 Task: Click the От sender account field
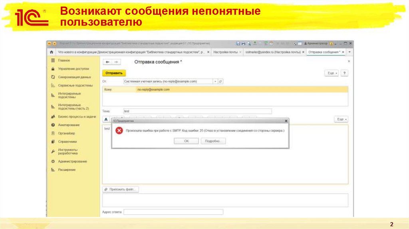pyautogui.click(x=168, y=81)
